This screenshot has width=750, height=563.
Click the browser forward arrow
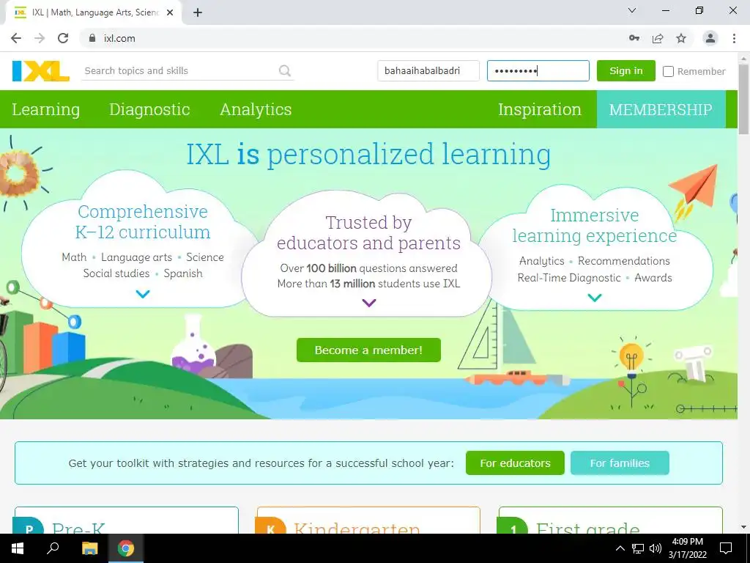pos(40,38)
